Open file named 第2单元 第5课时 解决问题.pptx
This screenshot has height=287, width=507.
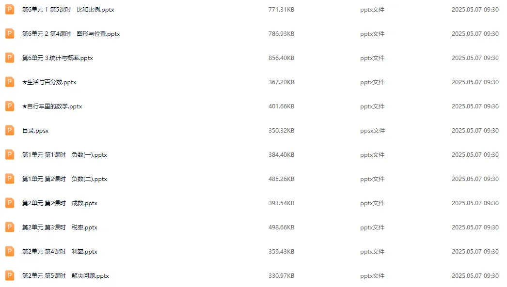coord(65,276)
